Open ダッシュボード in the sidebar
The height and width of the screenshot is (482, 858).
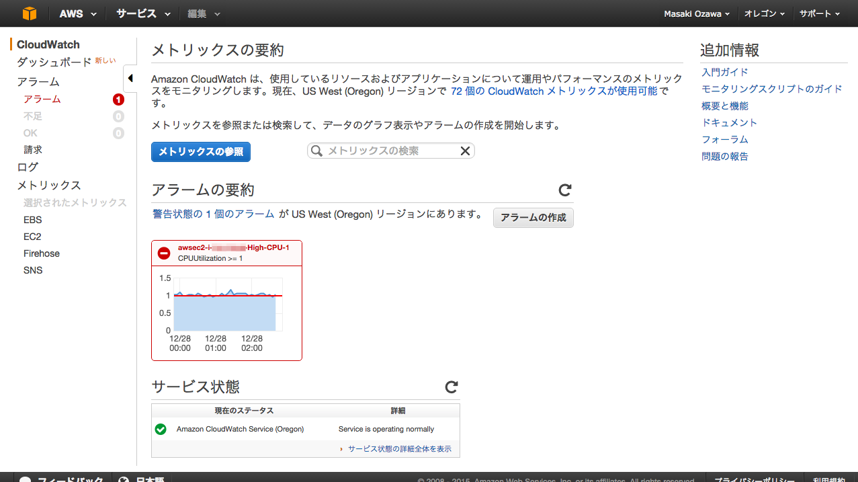coord(54,63)
